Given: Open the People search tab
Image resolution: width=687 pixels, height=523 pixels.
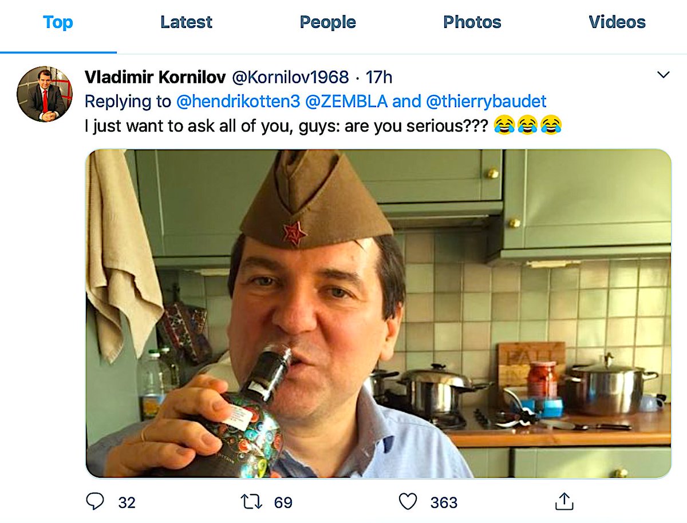Looking at the screenshot, I should point(327,22).
